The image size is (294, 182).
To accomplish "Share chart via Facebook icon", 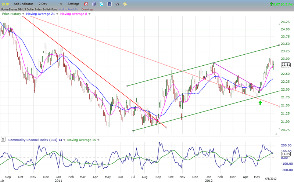I will [x=110, y=4].
